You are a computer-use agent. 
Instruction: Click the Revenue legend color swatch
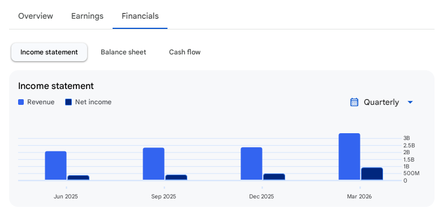[x=21, y=102]
